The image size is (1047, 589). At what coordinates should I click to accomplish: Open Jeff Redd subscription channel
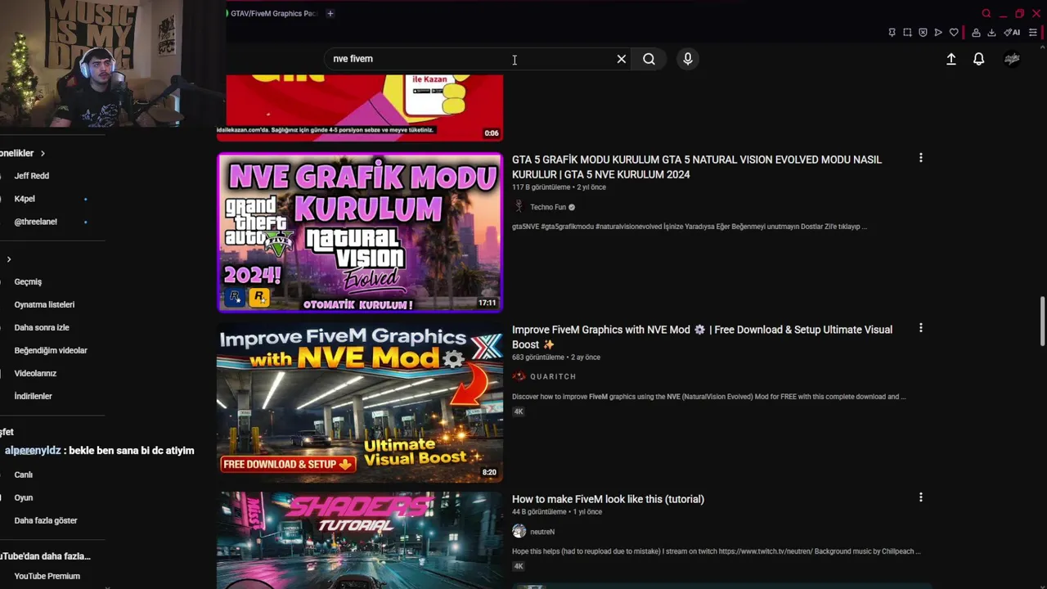click(x=32, y=176)
